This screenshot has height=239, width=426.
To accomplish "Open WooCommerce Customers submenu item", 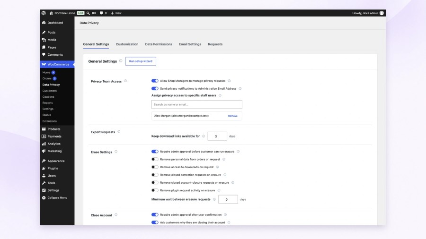I will click(x=49, y=91).
